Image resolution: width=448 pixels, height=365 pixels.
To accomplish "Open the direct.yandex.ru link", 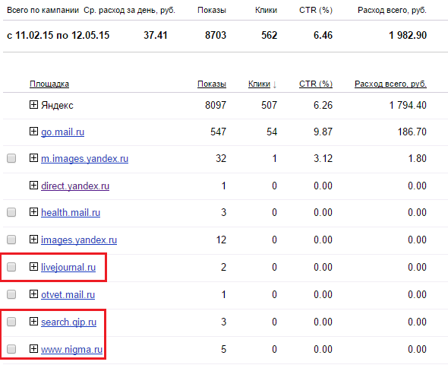I will pos(75,186).
